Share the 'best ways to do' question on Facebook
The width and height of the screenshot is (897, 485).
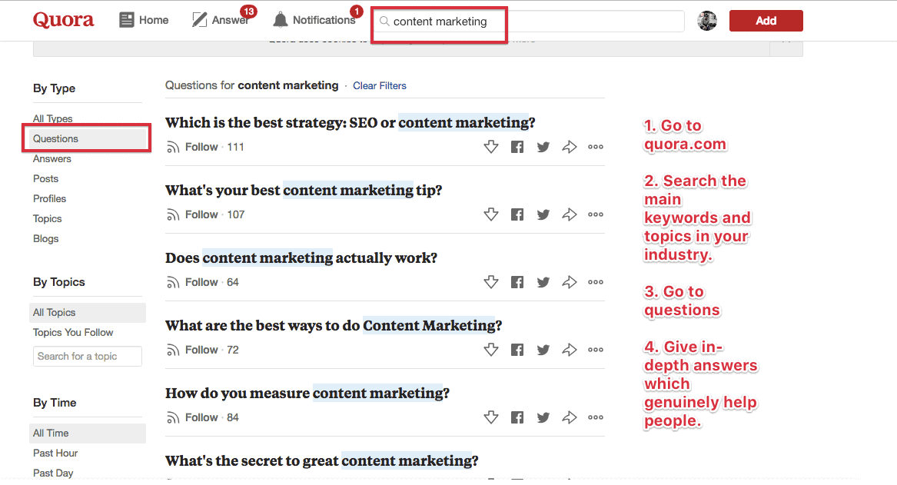click(517, 350)
